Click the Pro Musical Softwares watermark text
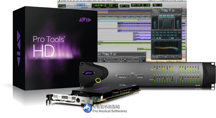216x118 pixels. pyautogui.click(x=110, y=111)
